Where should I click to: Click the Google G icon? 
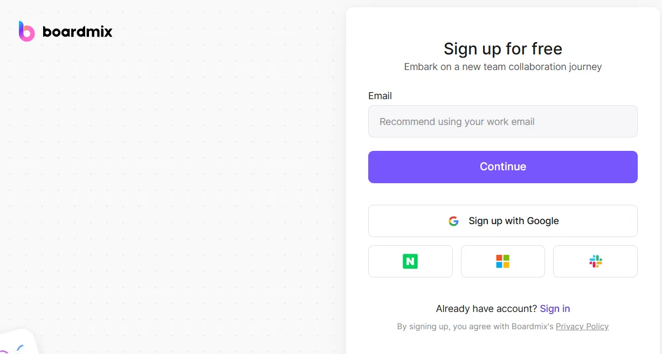(453, 221)
